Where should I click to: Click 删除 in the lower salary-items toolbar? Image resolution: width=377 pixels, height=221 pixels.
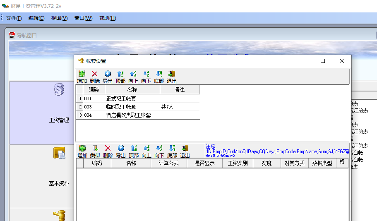coord(108,151)
